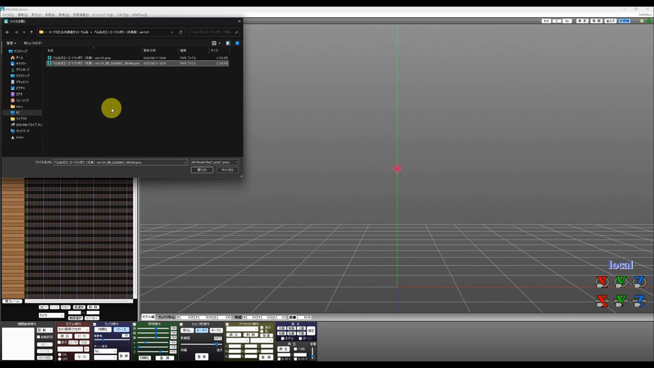Select the パース perspective toggle button
This screenshot has height=368, width=654.
pos(121,330)
